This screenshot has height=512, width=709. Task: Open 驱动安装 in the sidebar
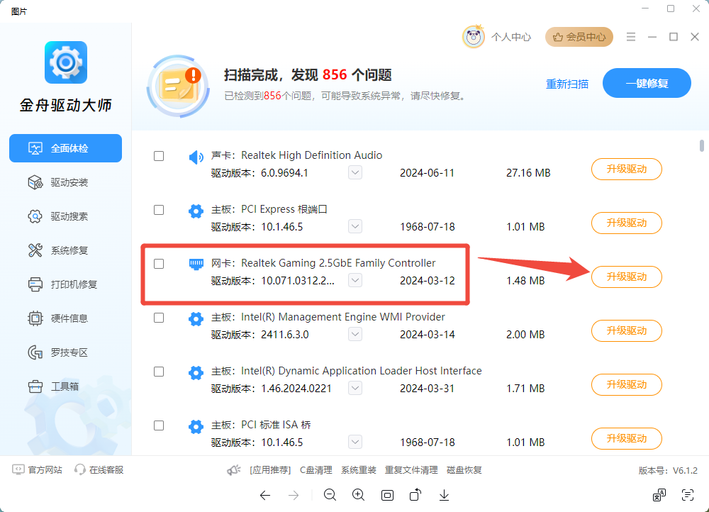click(65, 182)
